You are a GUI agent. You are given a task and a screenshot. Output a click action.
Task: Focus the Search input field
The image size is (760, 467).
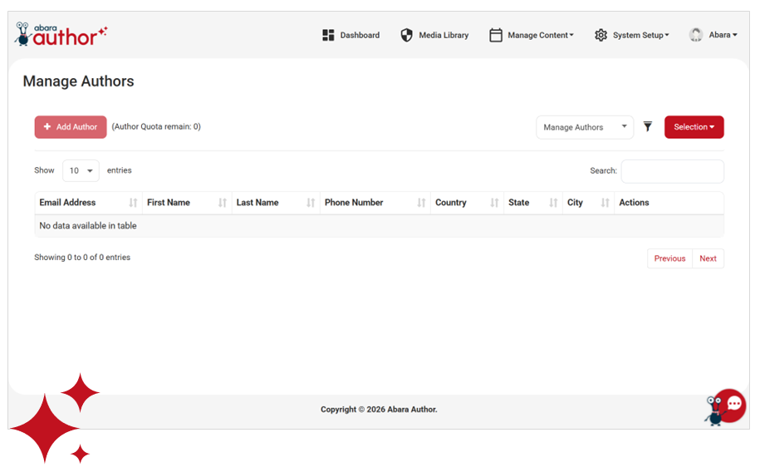coord(672,171)
